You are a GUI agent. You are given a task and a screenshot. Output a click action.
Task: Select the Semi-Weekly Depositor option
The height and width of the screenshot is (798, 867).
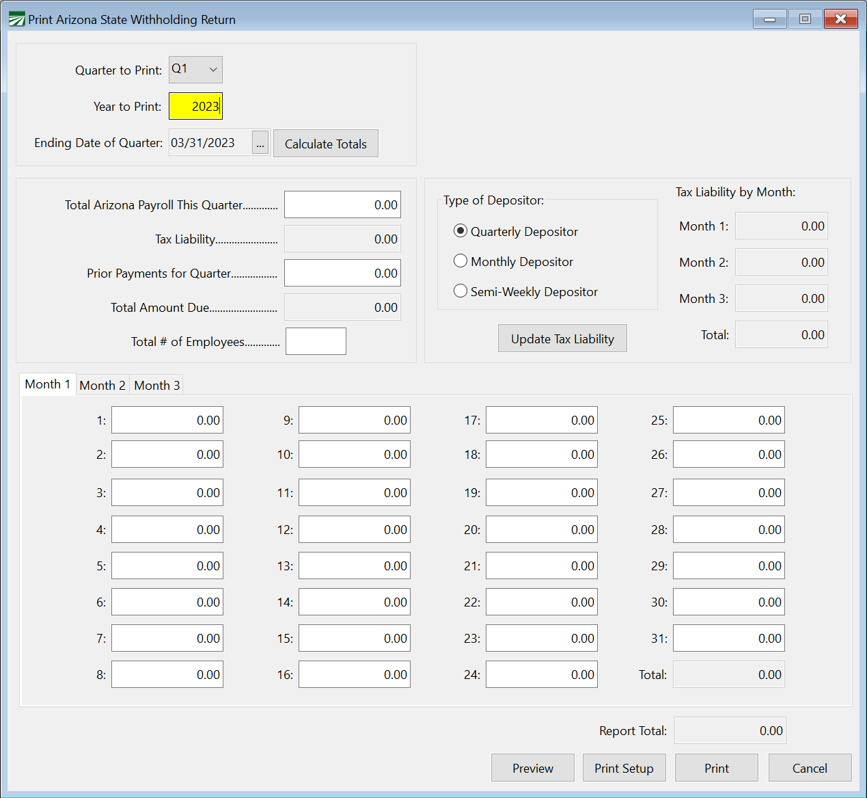460,291
